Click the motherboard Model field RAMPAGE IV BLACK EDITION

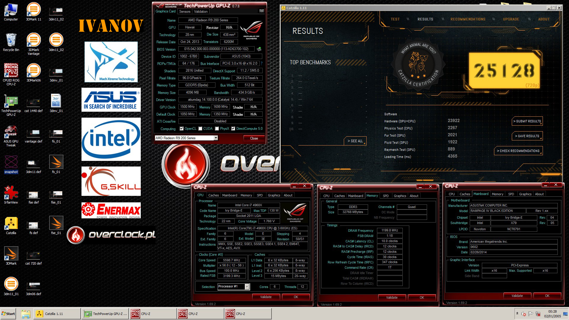pyautogui.click(x=498, y=211)
